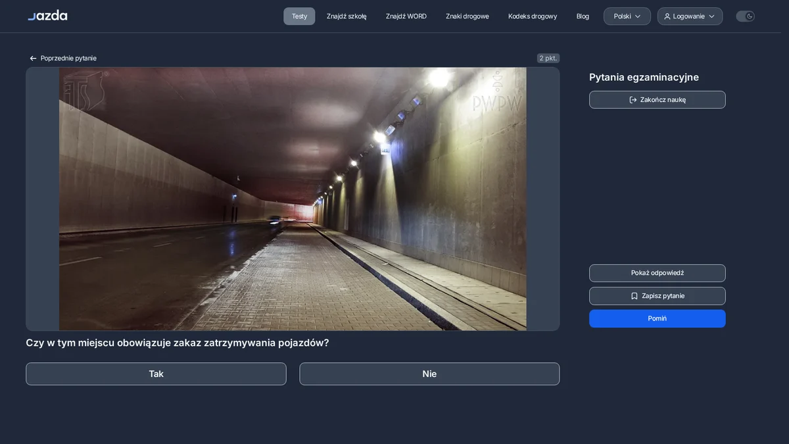Open the Blog link
Screen dimensions: 789x444
pos(583,16)
